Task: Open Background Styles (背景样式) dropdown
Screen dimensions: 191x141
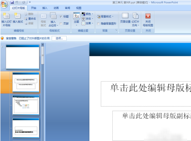Action: coord(105,17)
